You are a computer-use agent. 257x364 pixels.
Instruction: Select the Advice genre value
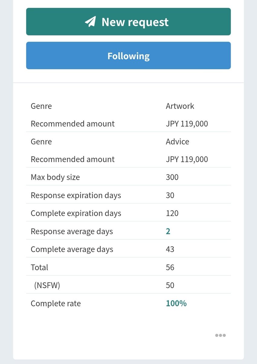[177, 142]
